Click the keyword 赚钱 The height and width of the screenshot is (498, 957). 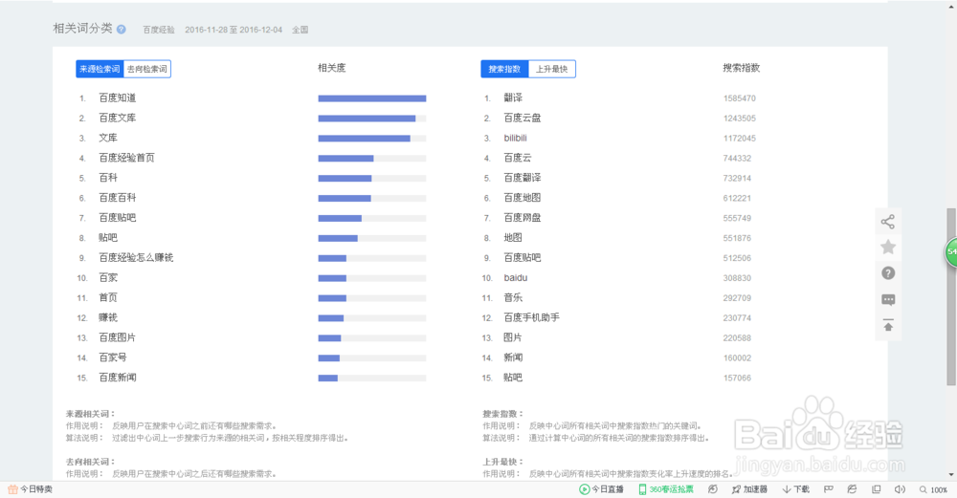[108, 317]
